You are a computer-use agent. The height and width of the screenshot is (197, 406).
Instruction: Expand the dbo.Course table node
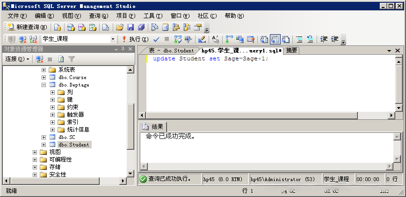(44, 77)
